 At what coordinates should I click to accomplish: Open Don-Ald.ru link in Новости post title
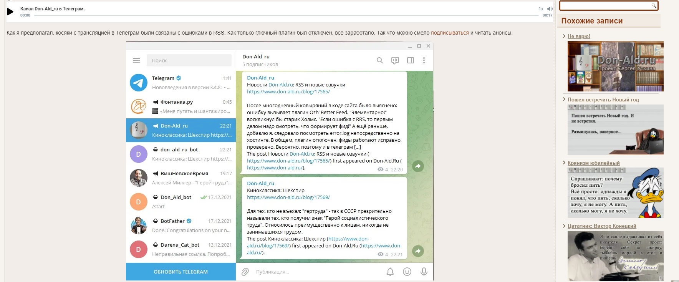point(281,85)
